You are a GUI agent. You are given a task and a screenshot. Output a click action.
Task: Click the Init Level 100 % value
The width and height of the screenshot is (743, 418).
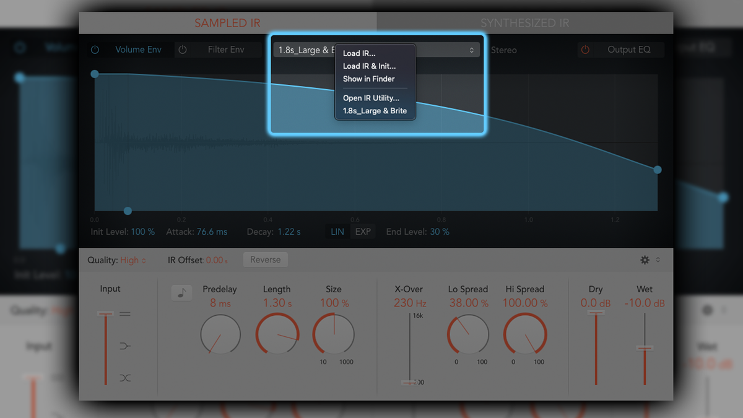[x=142, y=232]
